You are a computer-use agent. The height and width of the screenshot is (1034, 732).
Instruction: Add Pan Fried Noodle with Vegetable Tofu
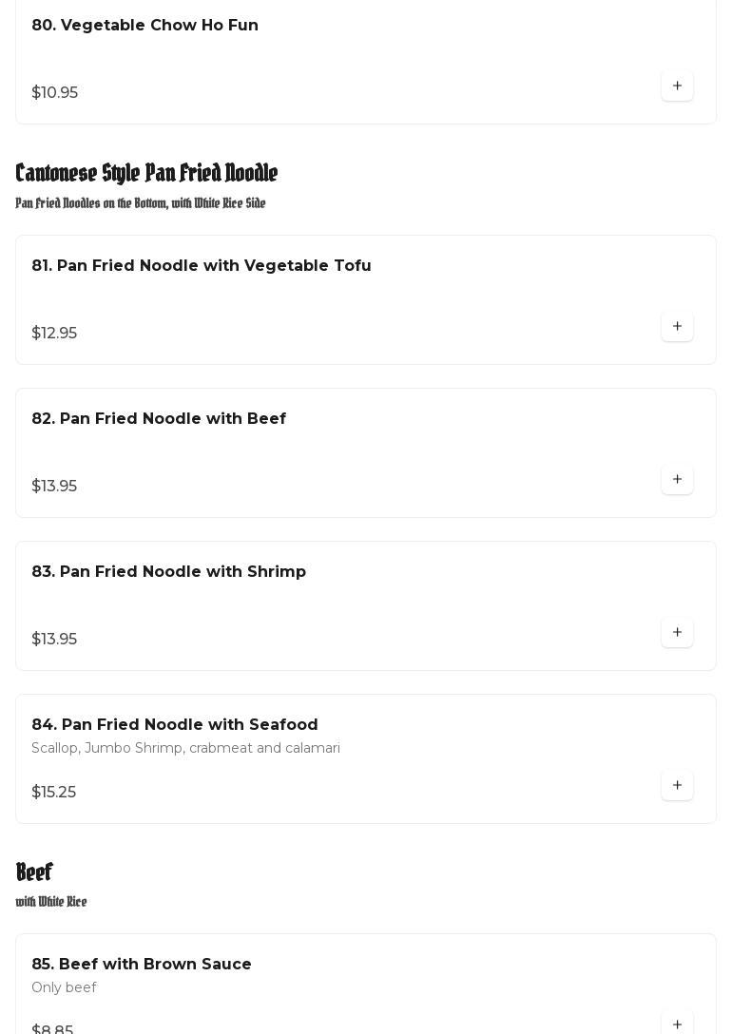click(677, 327)
